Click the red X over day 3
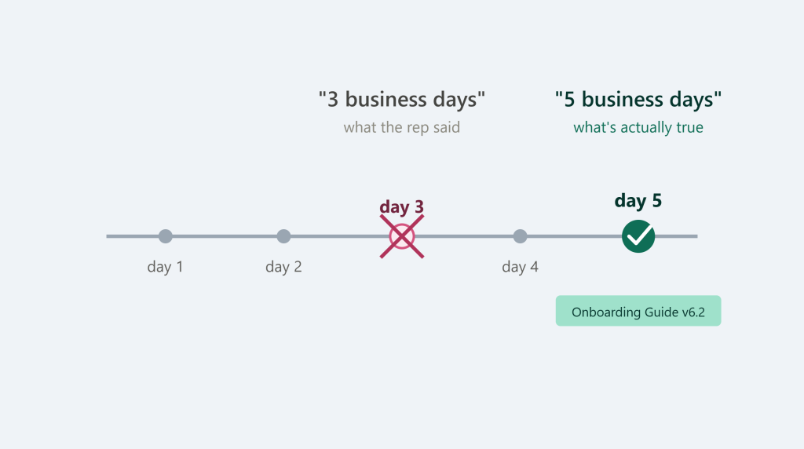804x449 pixels. 402,236
